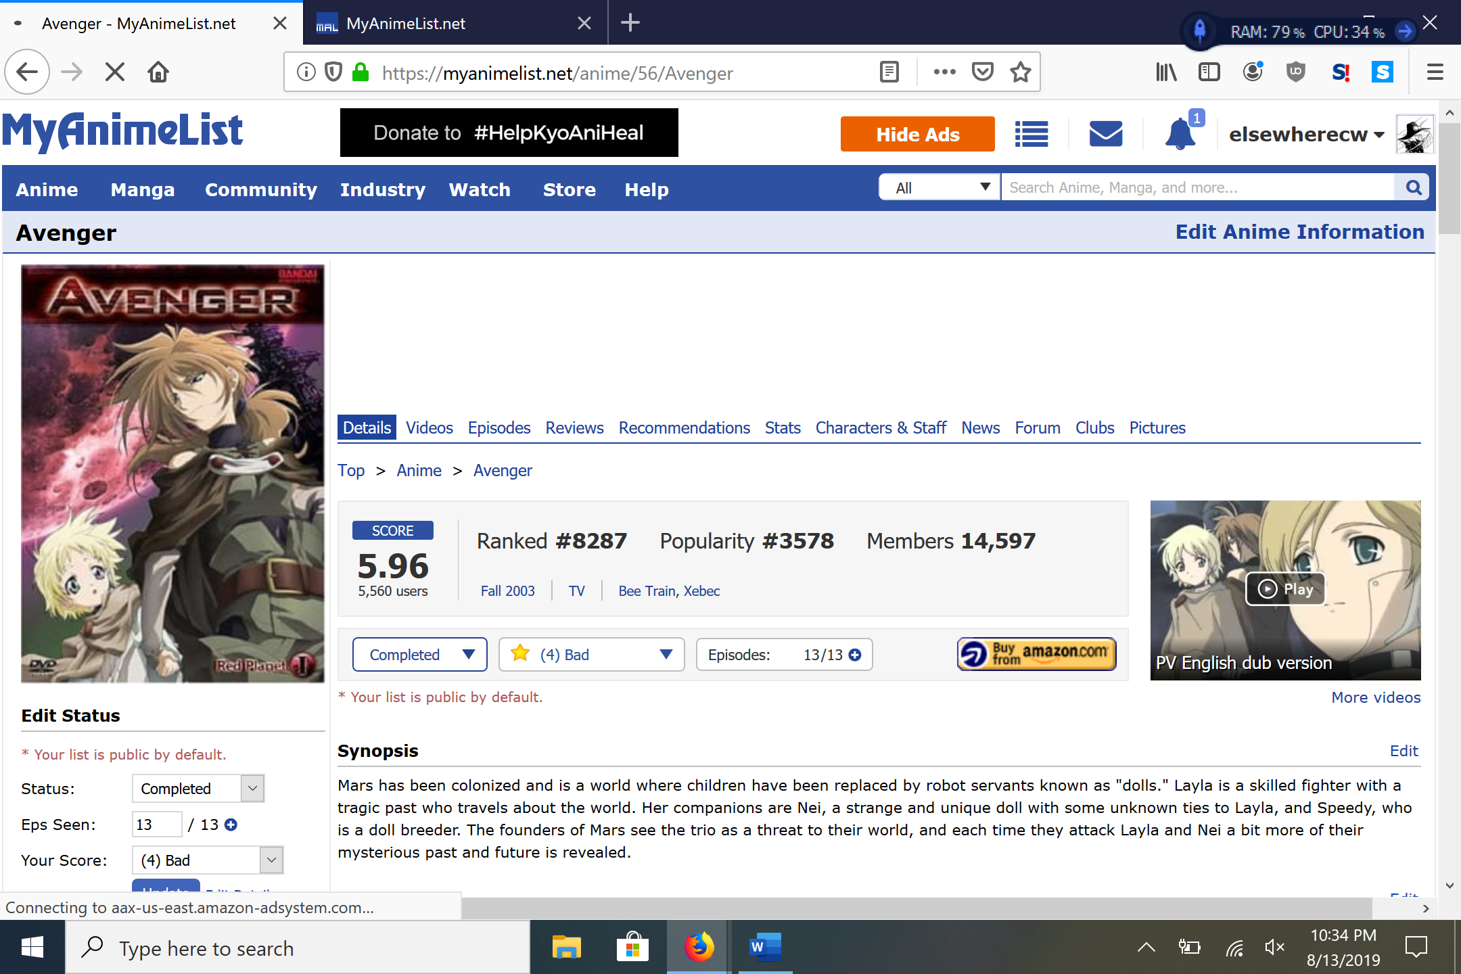Click the Hide Ads button
1461x974 pixels.
918,134
